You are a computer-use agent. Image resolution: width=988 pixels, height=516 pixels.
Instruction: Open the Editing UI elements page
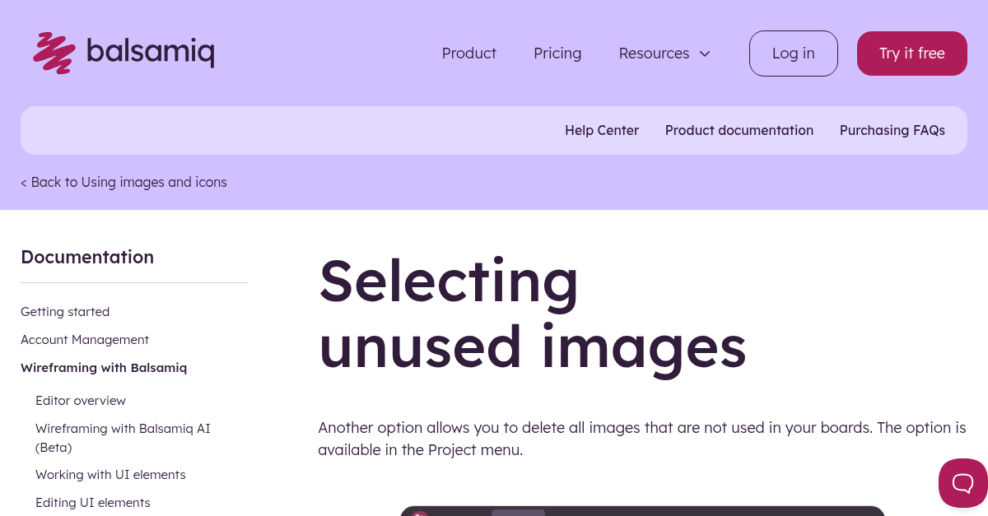92,502
